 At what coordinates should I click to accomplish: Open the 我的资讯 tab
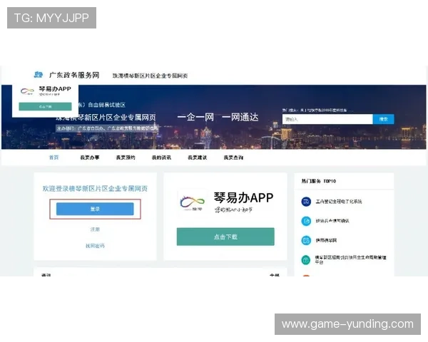click(x=162, y=157)
